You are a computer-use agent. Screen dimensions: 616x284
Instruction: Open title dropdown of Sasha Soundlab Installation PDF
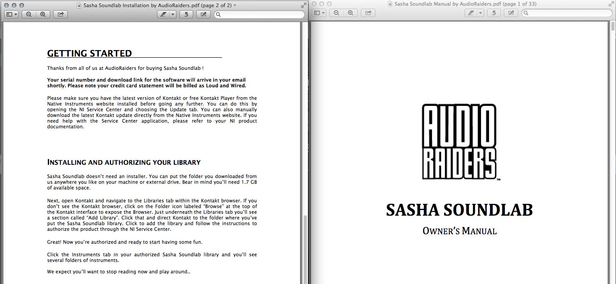point(235,5)
